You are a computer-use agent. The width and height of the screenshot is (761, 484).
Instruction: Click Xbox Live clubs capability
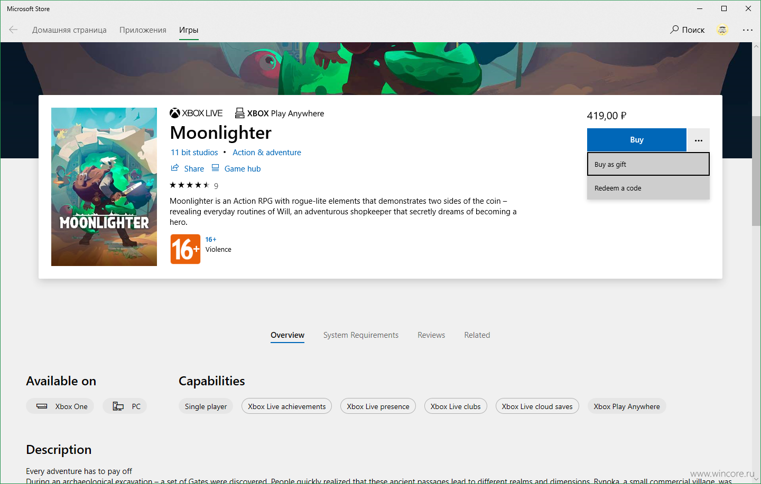[456, 406]
